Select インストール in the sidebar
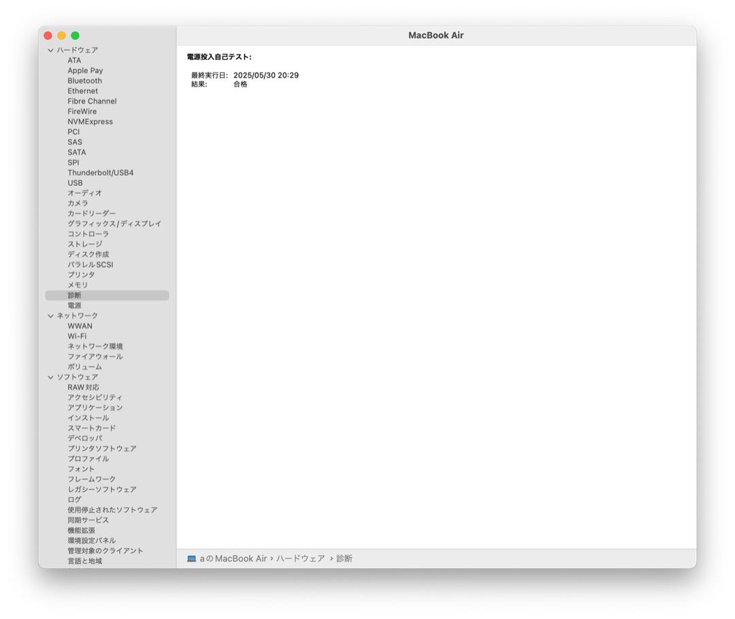This screenshot has height=619, width=735. point(88,418)
